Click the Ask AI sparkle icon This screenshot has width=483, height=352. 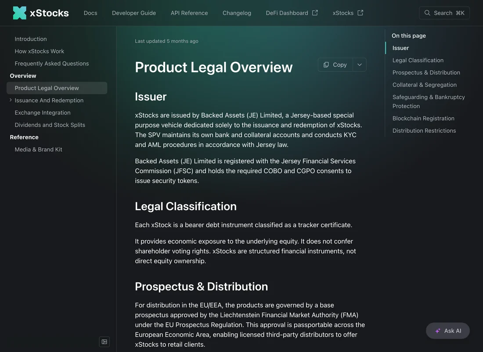[438, 331]
